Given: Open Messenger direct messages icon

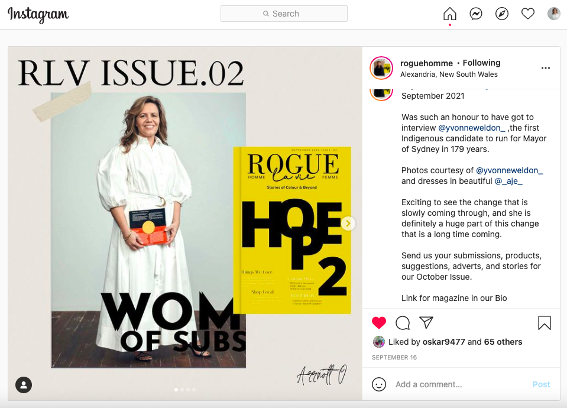Looking at the screenshot, I should [x=476, y=14].
